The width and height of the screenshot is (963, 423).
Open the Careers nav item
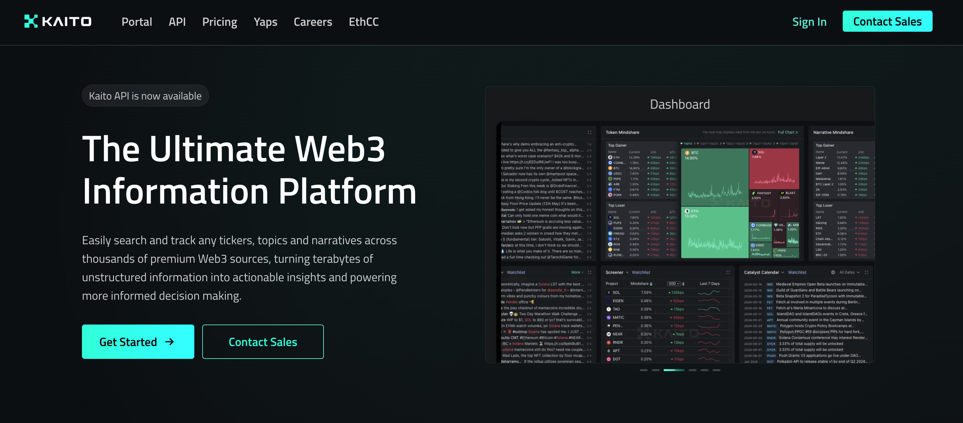pos(313,22)
